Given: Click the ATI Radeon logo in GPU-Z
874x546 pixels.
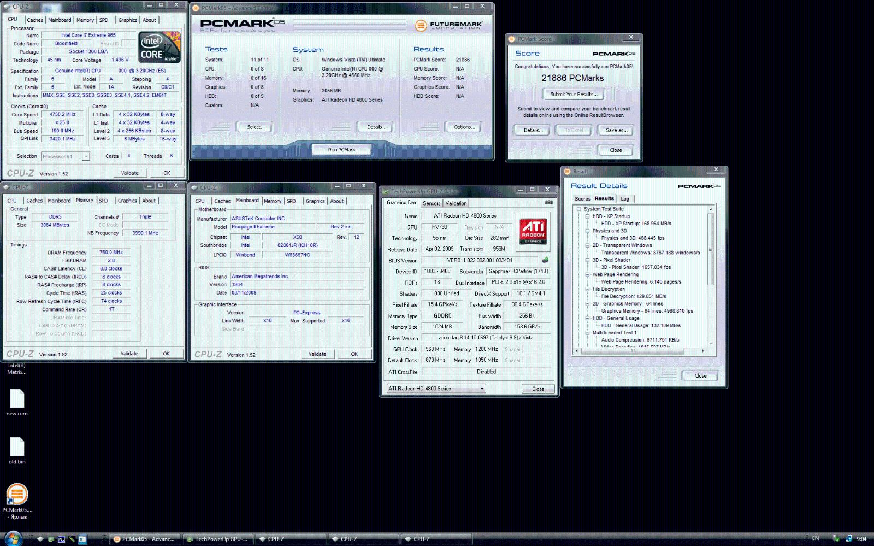Looking at the screenshot, I should 533,231.
